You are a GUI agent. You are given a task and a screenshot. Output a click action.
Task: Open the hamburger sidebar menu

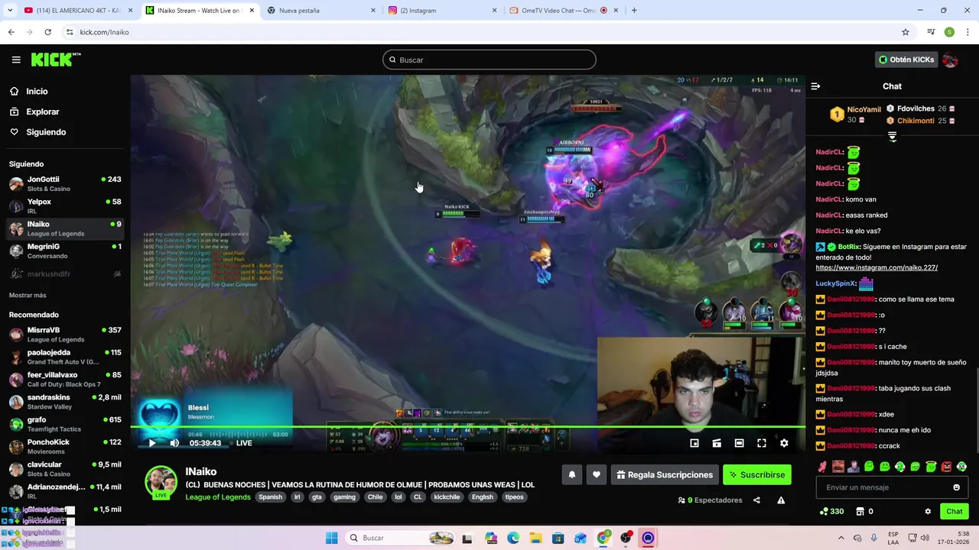pos(16,60)
